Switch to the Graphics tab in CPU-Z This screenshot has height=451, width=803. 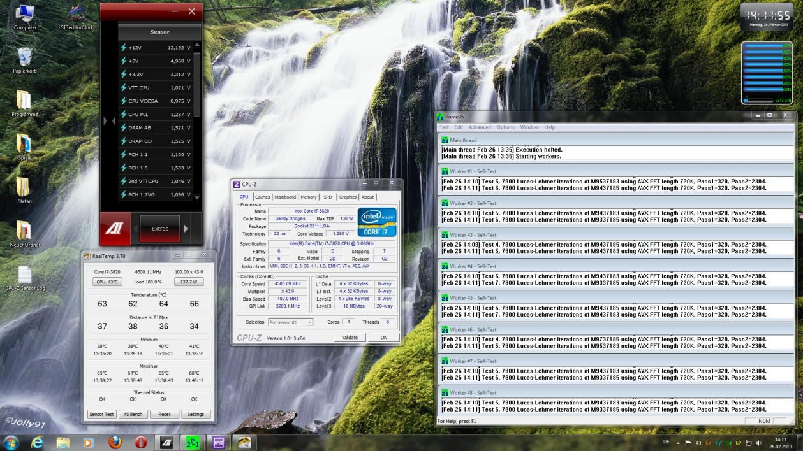click(x=348, y=197)
